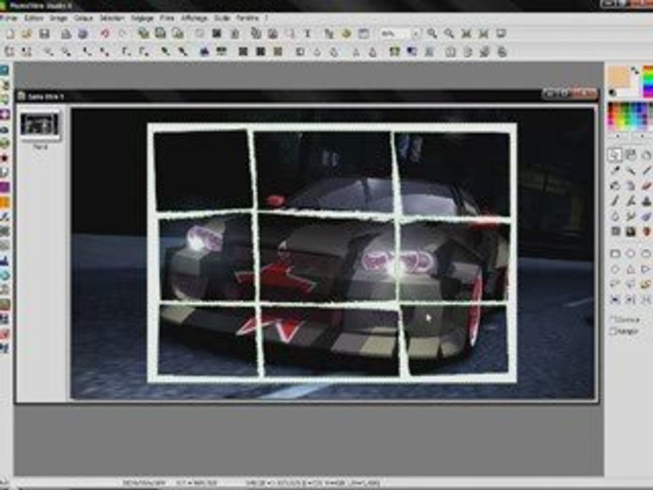The width and height of the screenshot is (653, 490).
Task: Click the zoom percentage input field
Action: (x=395, y=34)
